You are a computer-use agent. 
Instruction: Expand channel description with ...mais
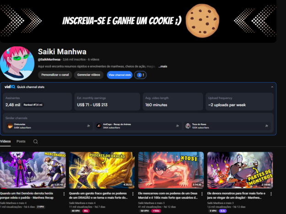coord(163,66)
